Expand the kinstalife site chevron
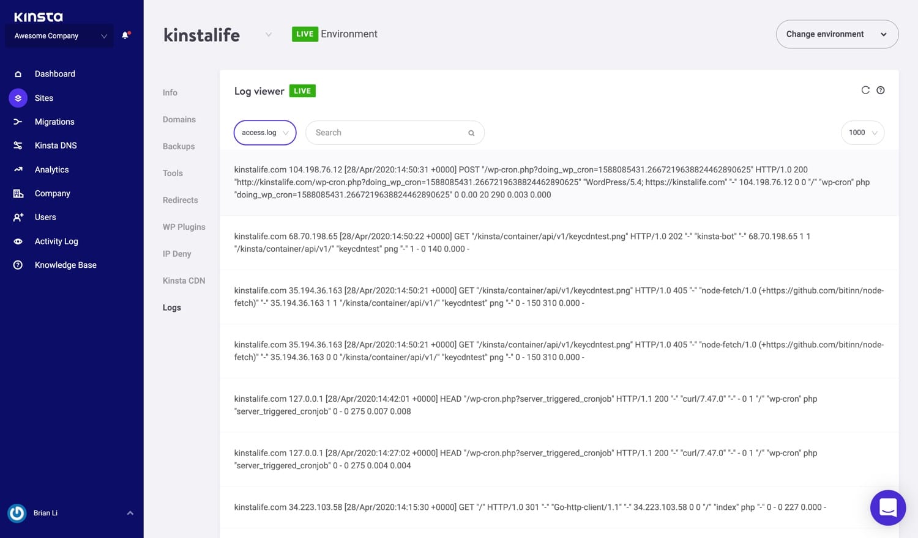This screenshot has width=918, height=538. click(x=268, y=35)
